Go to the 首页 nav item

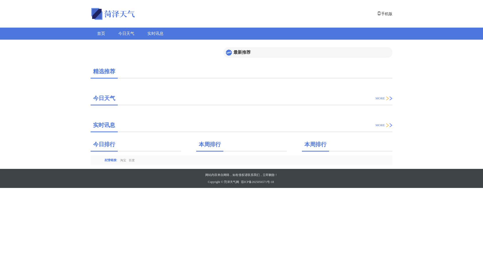(x=101, y=34)
